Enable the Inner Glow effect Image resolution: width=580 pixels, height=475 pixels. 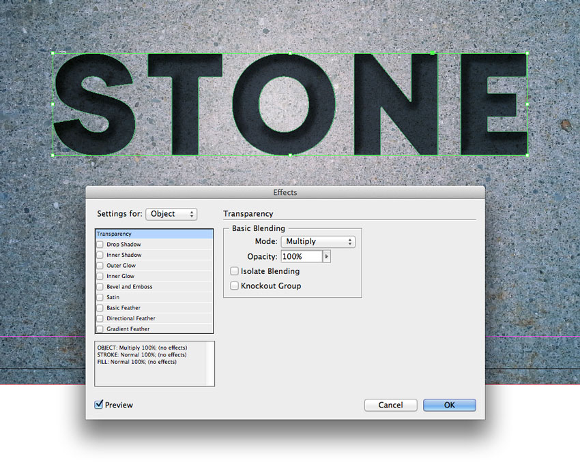point(100,276)
